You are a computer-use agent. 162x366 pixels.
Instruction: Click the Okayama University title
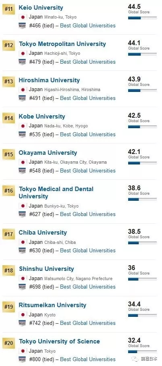(48, 153)
